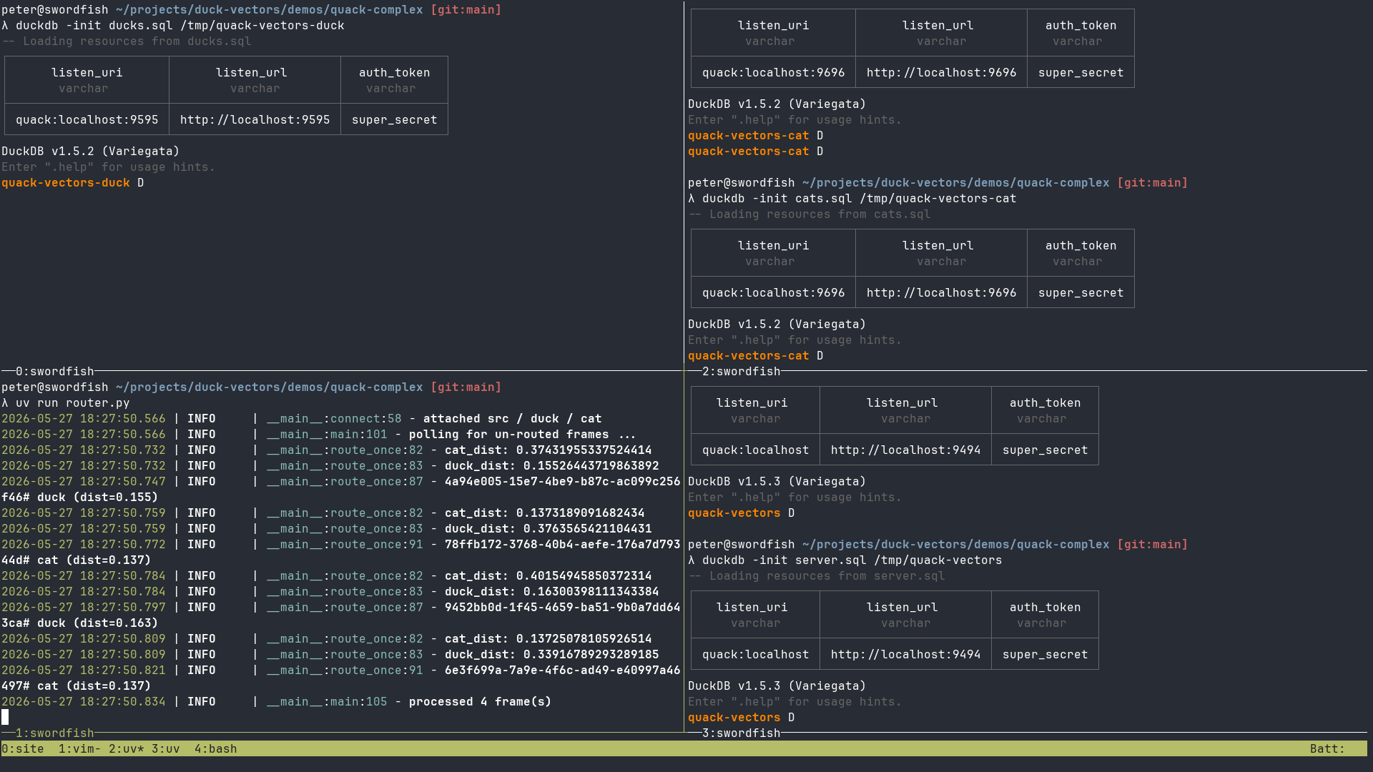Image resolution: width=1373 pixels, height=772 pixels.
Task: Select duck_dist value 0.16300398111343384
Action: pyautogui.click(x=591, y=591)
